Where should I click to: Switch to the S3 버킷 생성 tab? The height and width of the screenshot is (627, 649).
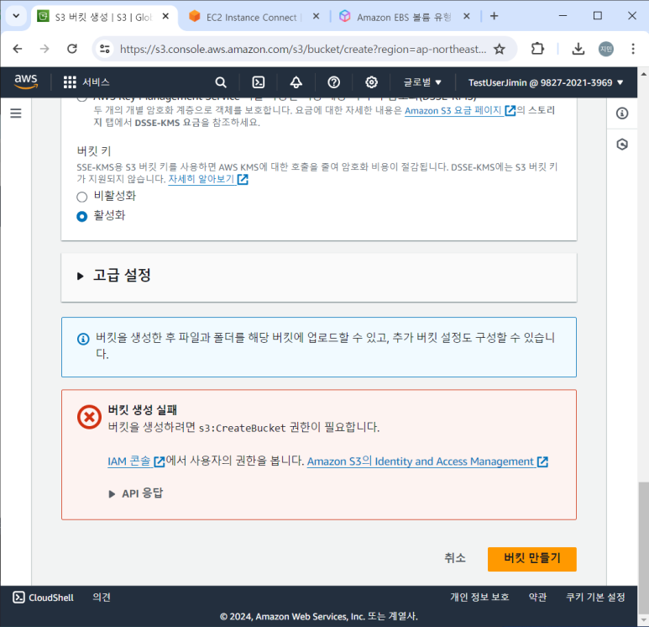(103, 17)
